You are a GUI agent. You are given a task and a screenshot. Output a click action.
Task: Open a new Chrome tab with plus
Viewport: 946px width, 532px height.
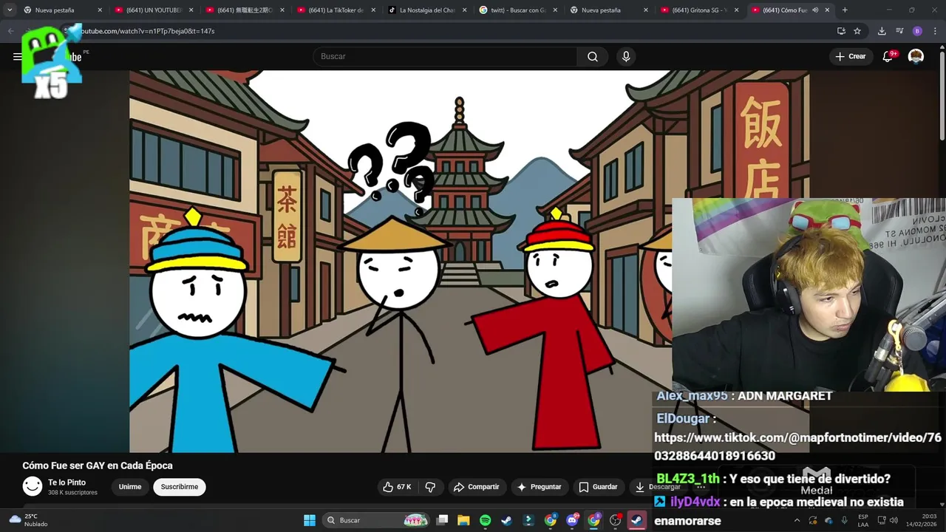(845, 10)
